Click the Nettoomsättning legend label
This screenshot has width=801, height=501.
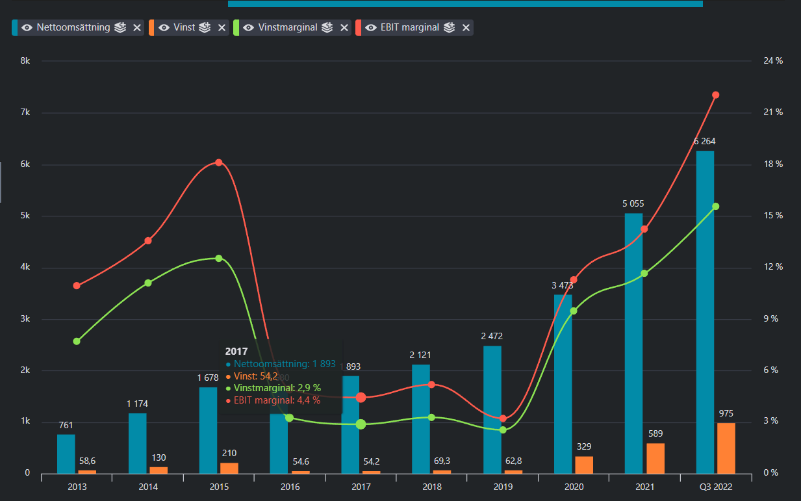coord(73,27)
